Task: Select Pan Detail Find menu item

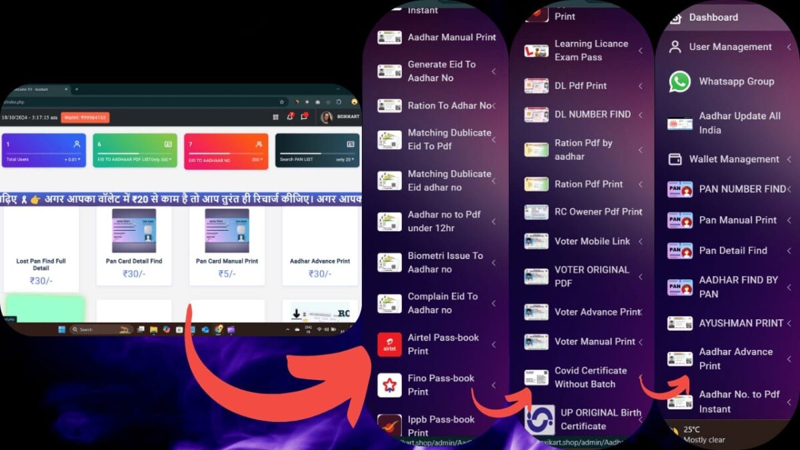Action: (730, 251)
